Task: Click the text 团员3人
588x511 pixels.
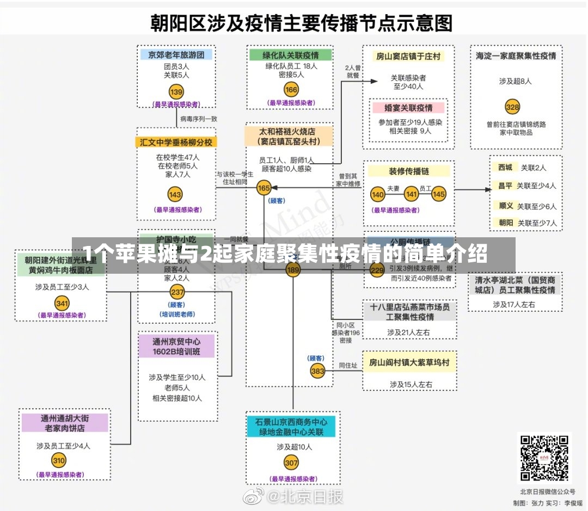Action: point(176,66)
